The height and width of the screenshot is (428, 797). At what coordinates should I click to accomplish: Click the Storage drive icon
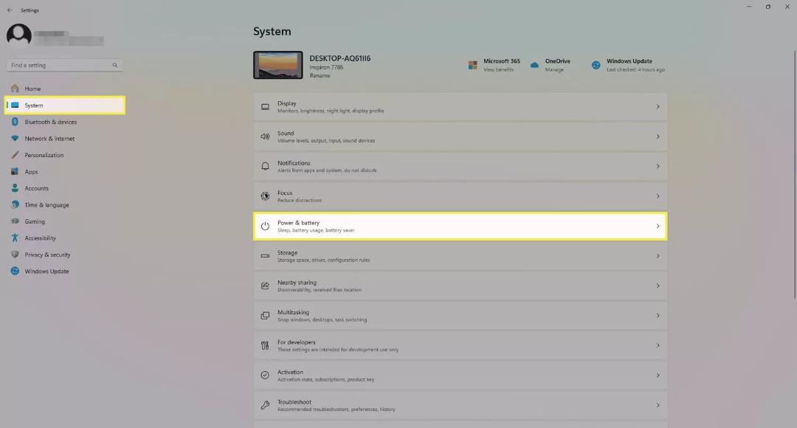265,255
